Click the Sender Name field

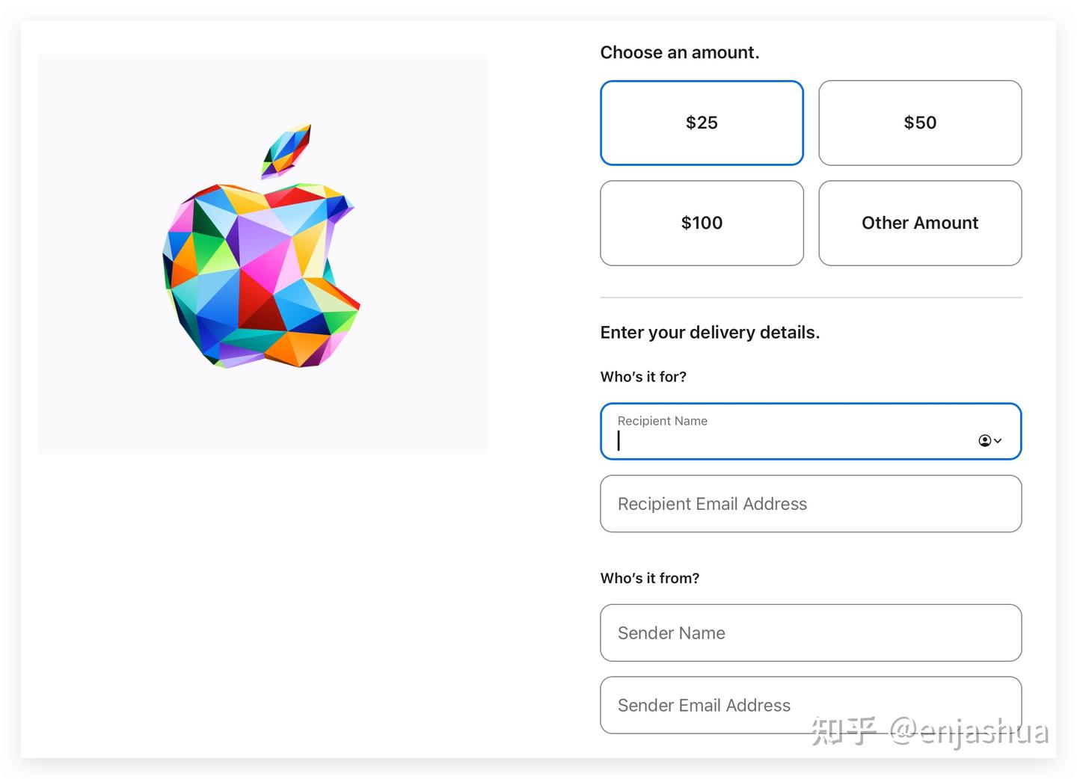811,632
